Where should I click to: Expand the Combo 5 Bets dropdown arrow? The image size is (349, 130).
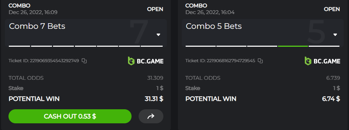335,35
